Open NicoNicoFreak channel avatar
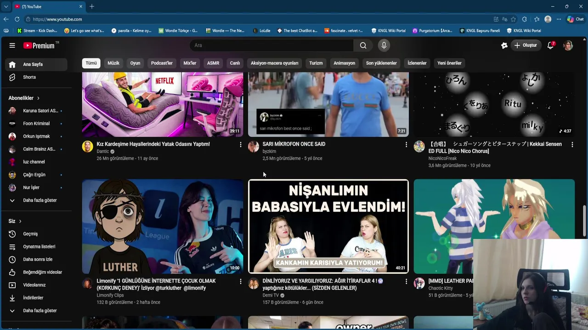Viewport: 588px width, 330px height. click(x=419, y=146)
